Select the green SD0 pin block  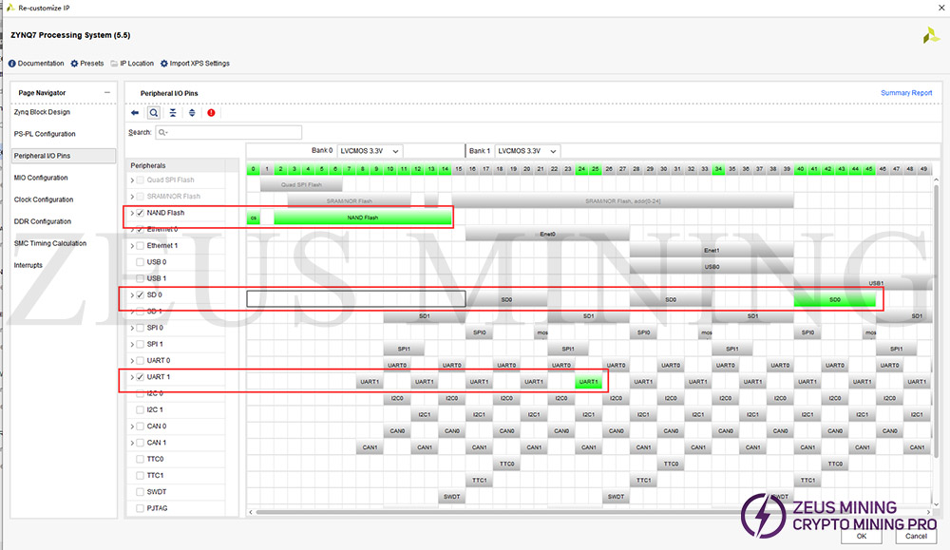tap(834, 299)
